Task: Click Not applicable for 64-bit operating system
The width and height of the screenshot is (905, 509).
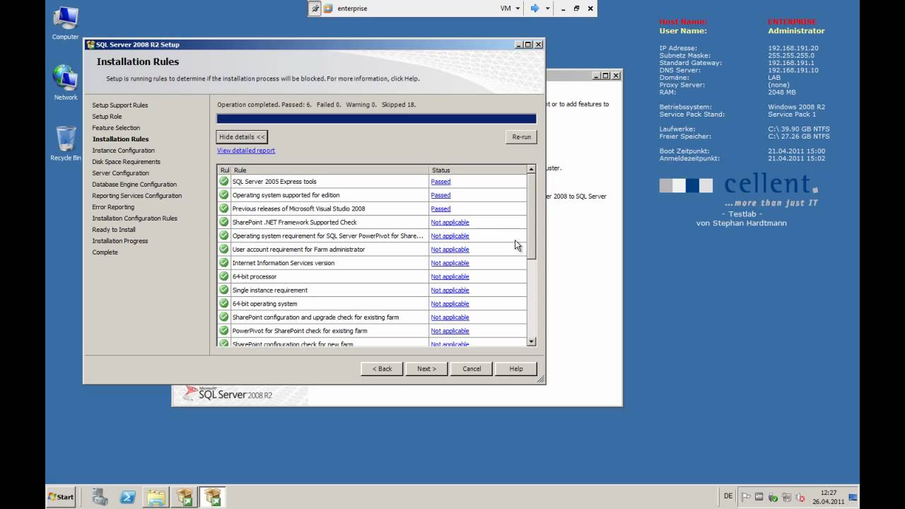Action: [450, 303]
